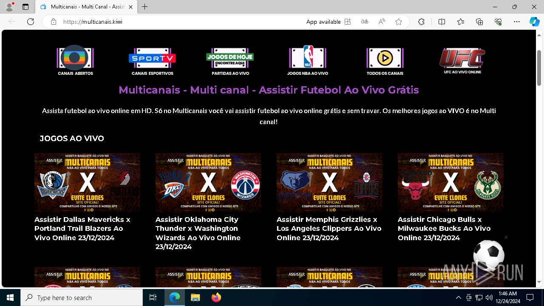Open the Split screen icon
The height and width of the screenshot is (306, 544).
tap(442, 22)
